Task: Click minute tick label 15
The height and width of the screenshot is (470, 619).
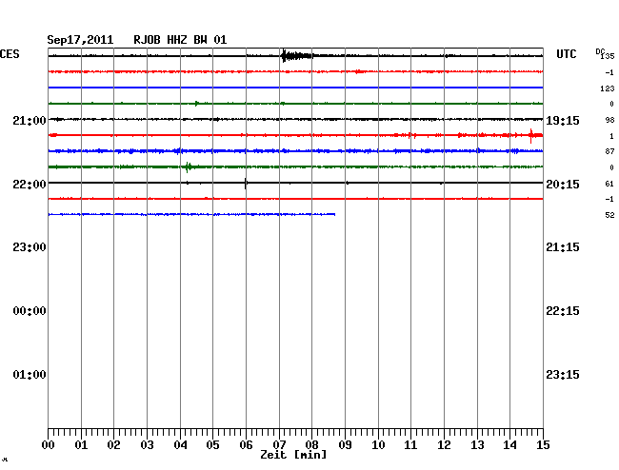Action: tap(543, 445)
